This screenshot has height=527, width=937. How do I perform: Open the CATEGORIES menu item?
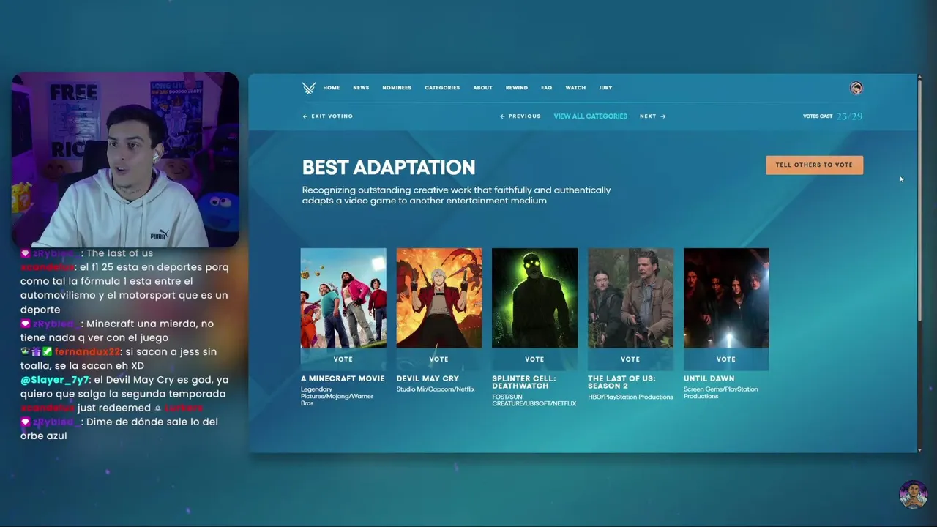tap(442, 88)
